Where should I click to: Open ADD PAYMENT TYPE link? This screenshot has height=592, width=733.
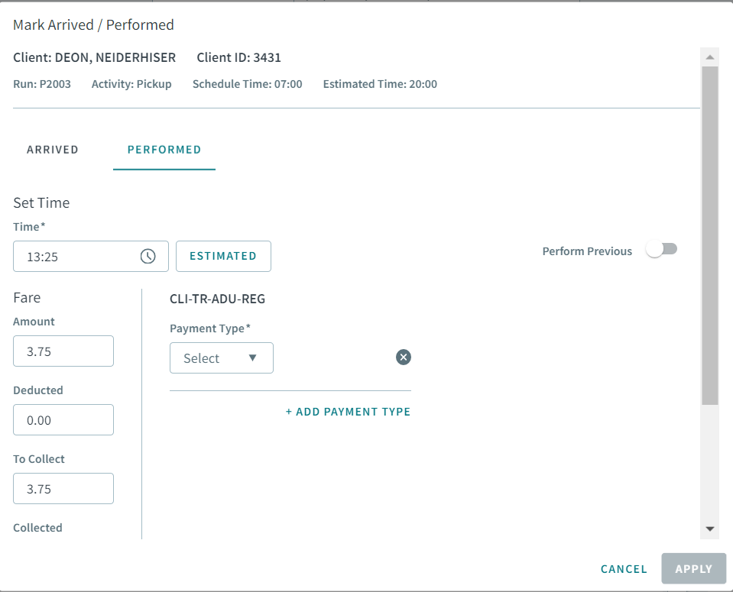348,411
